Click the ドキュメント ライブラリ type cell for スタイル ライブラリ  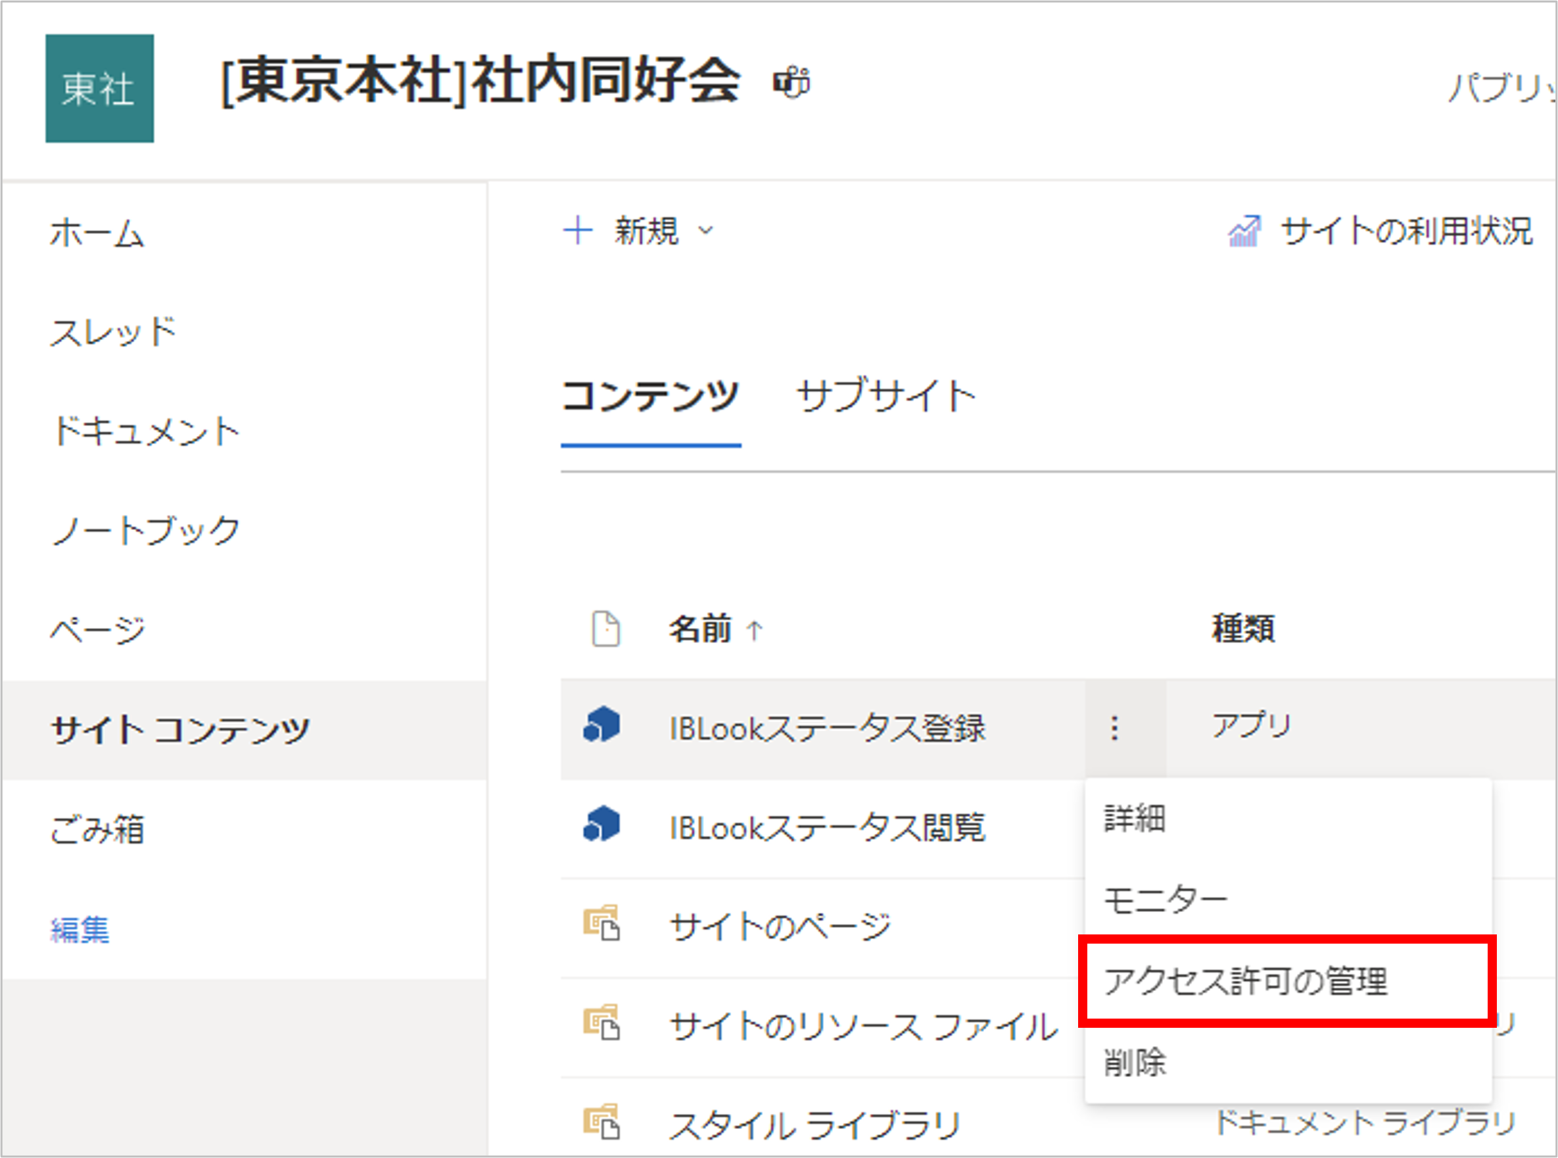(x=1366, y=1122)
